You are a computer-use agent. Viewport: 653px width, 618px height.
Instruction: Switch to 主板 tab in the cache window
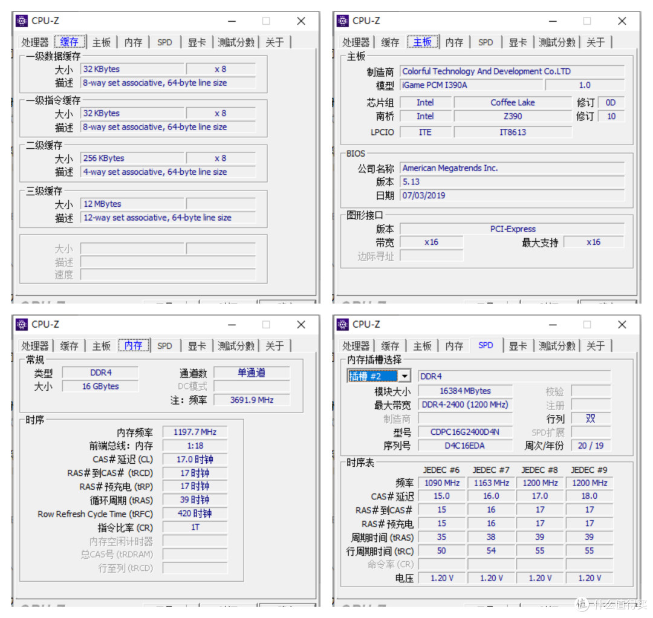102,42
